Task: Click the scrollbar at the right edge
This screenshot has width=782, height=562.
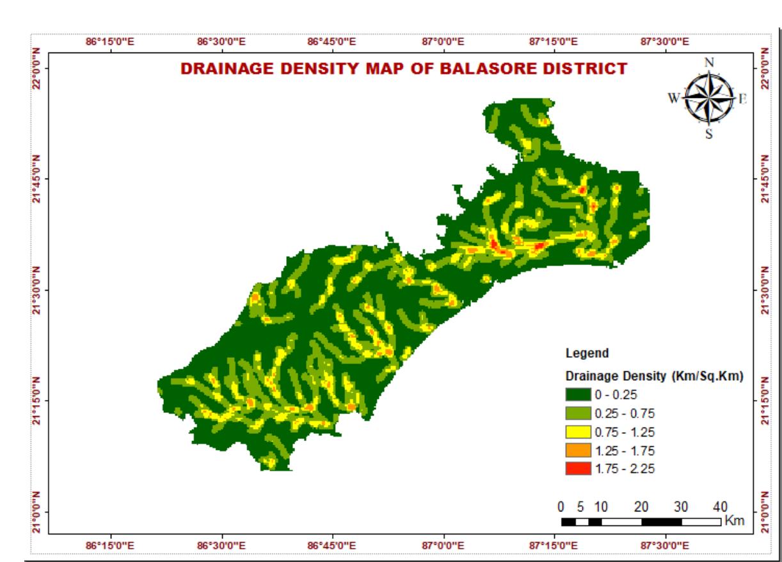Action: click(778, 282)
